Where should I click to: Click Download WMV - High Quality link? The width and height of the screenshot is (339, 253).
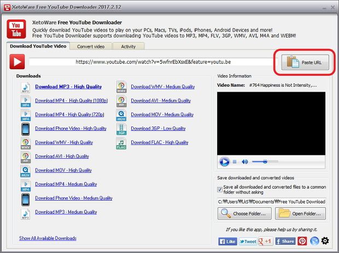pos(64,142)
